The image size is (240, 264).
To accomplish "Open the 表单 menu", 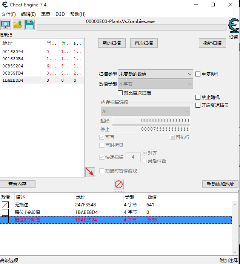I will coord(46,14).
